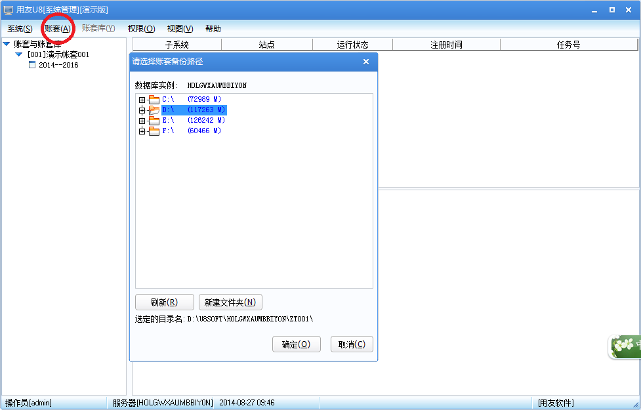This screenshot has width=641, height=410.
Task: Expand the E:\ drive node
Action: (142, 121)
